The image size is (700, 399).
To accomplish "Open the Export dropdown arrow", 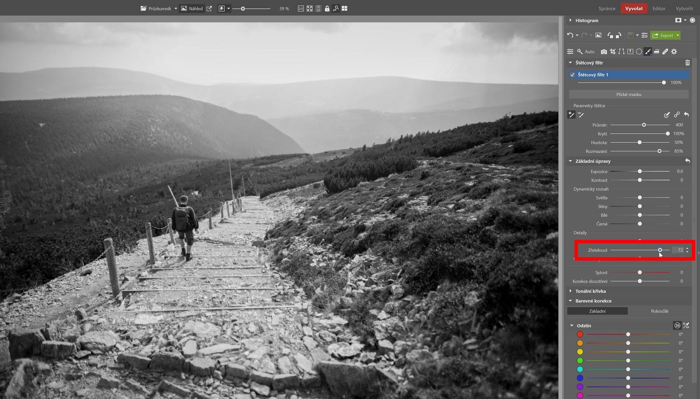I will click(x=677, y=35).
